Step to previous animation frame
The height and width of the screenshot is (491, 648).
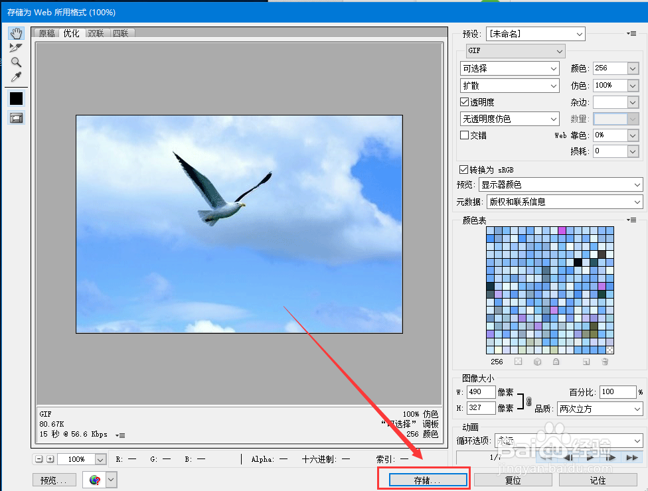pos(568,457)
